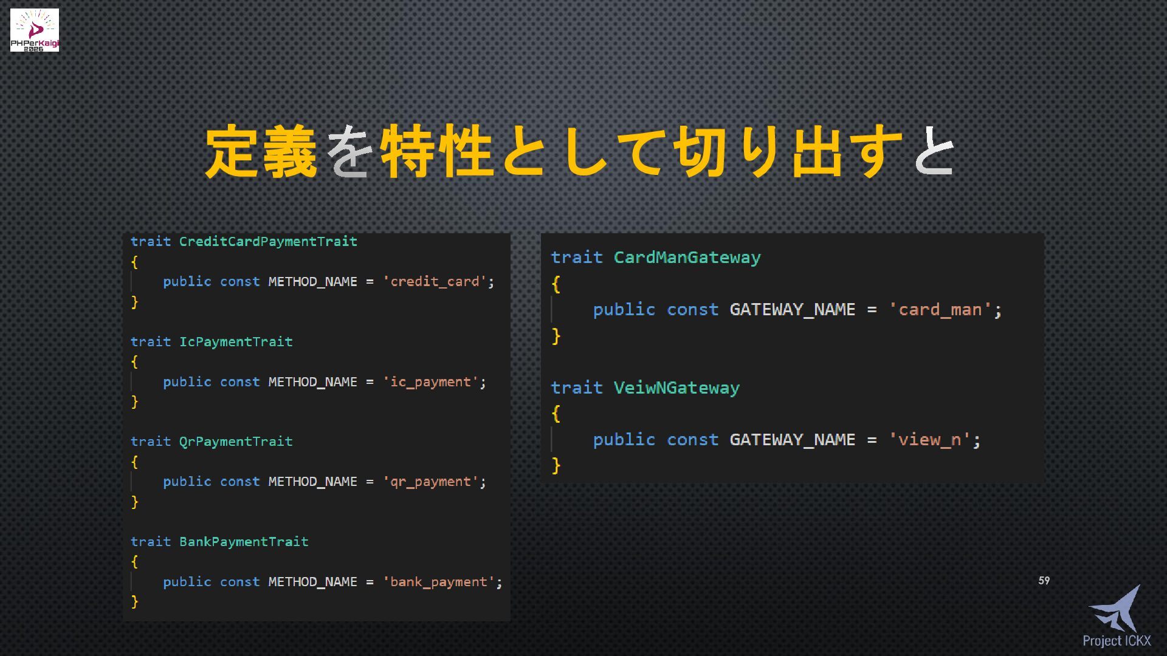Screen dimensions: 1167x656
Task: Click the slide title 定義を特性として切り出すと
Action: pyautogui.click(x=580, y=152)
